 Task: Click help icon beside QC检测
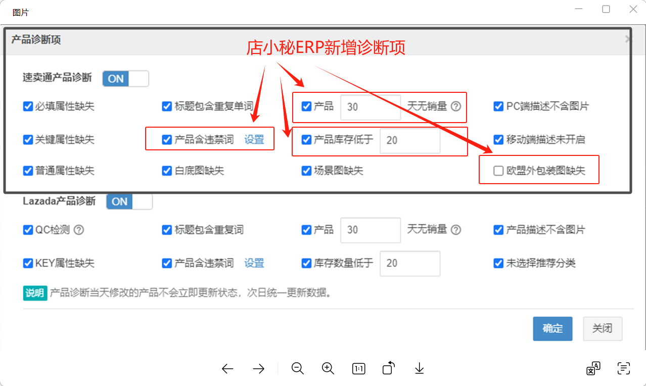point(79,230)
